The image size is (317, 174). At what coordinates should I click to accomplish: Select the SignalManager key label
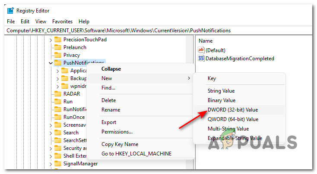point(80,164)
